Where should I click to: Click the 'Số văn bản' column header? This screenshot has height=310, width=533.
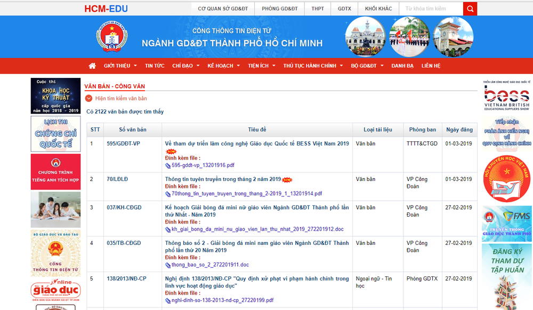coord(133,130)
